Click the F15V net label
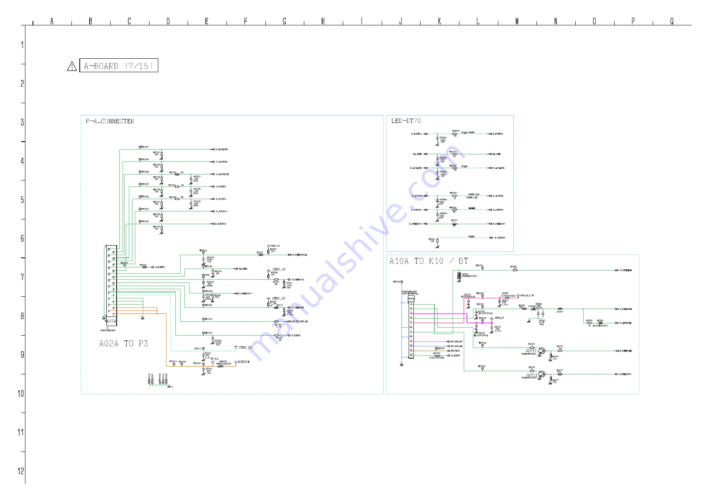The image size is (709, 501). coord(215,359)
